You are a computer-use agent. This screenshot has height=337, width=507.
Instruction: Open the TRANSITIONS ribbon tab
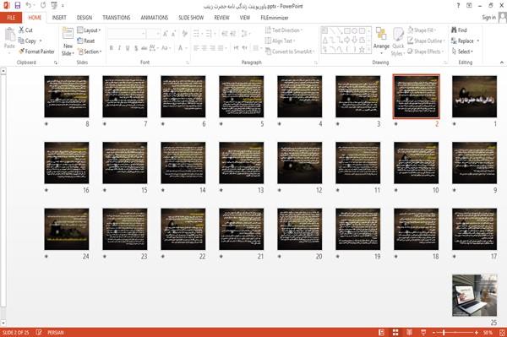tap(117, 18)
